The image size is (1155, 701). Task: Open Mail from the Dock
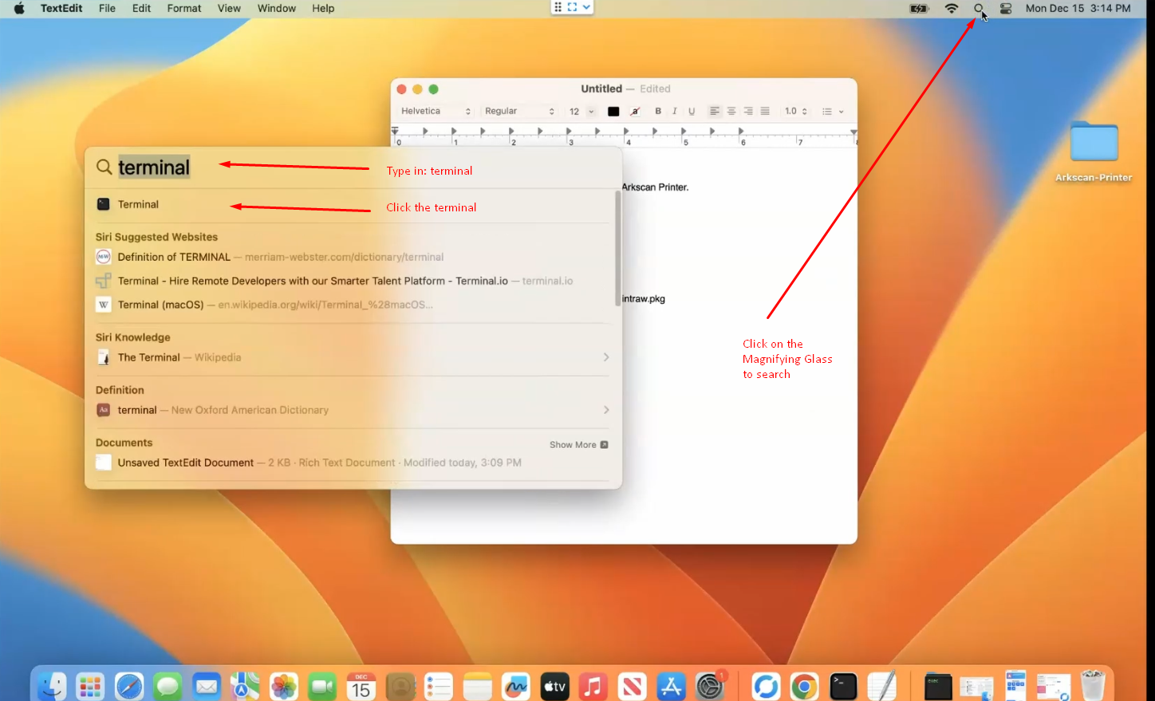coord(207,686)
